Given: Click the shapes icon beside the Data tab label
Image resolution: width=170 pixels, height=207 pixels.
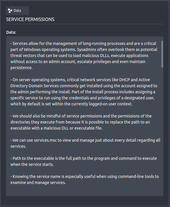Looking at the screenshot, I should 10,11.
